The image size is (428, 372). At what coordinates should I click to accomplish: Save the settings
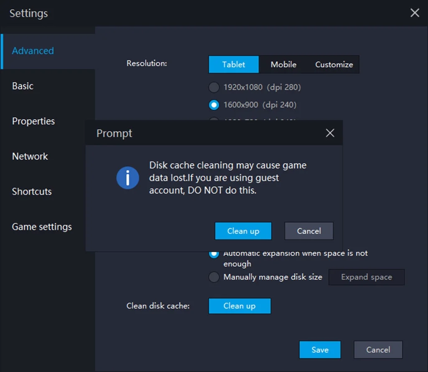click(x=320, y=349)
